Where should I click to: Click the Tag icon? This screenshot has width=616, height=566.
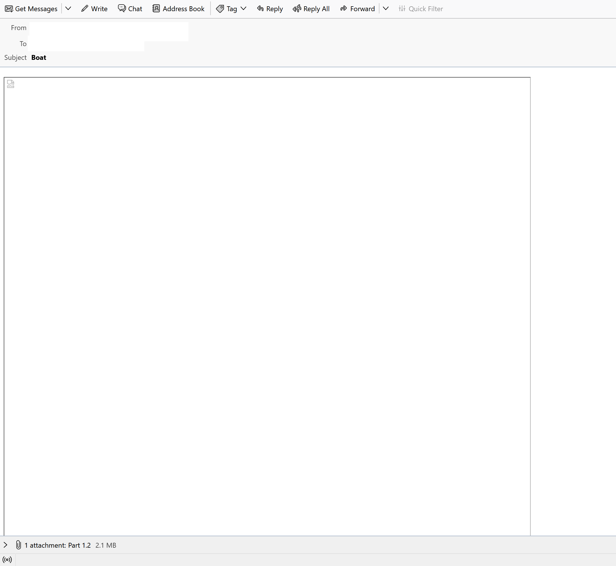pyautogui.click(x=220, y=9)
